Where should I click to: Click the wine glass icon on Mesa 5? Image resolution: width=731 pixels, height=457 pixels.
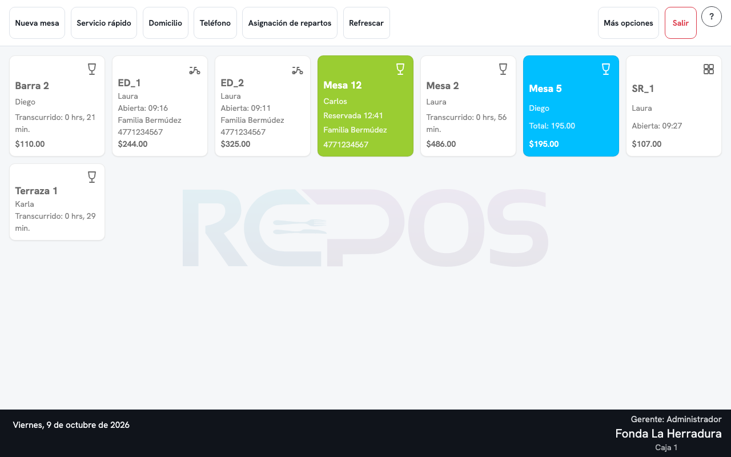(x=606, y=69)
